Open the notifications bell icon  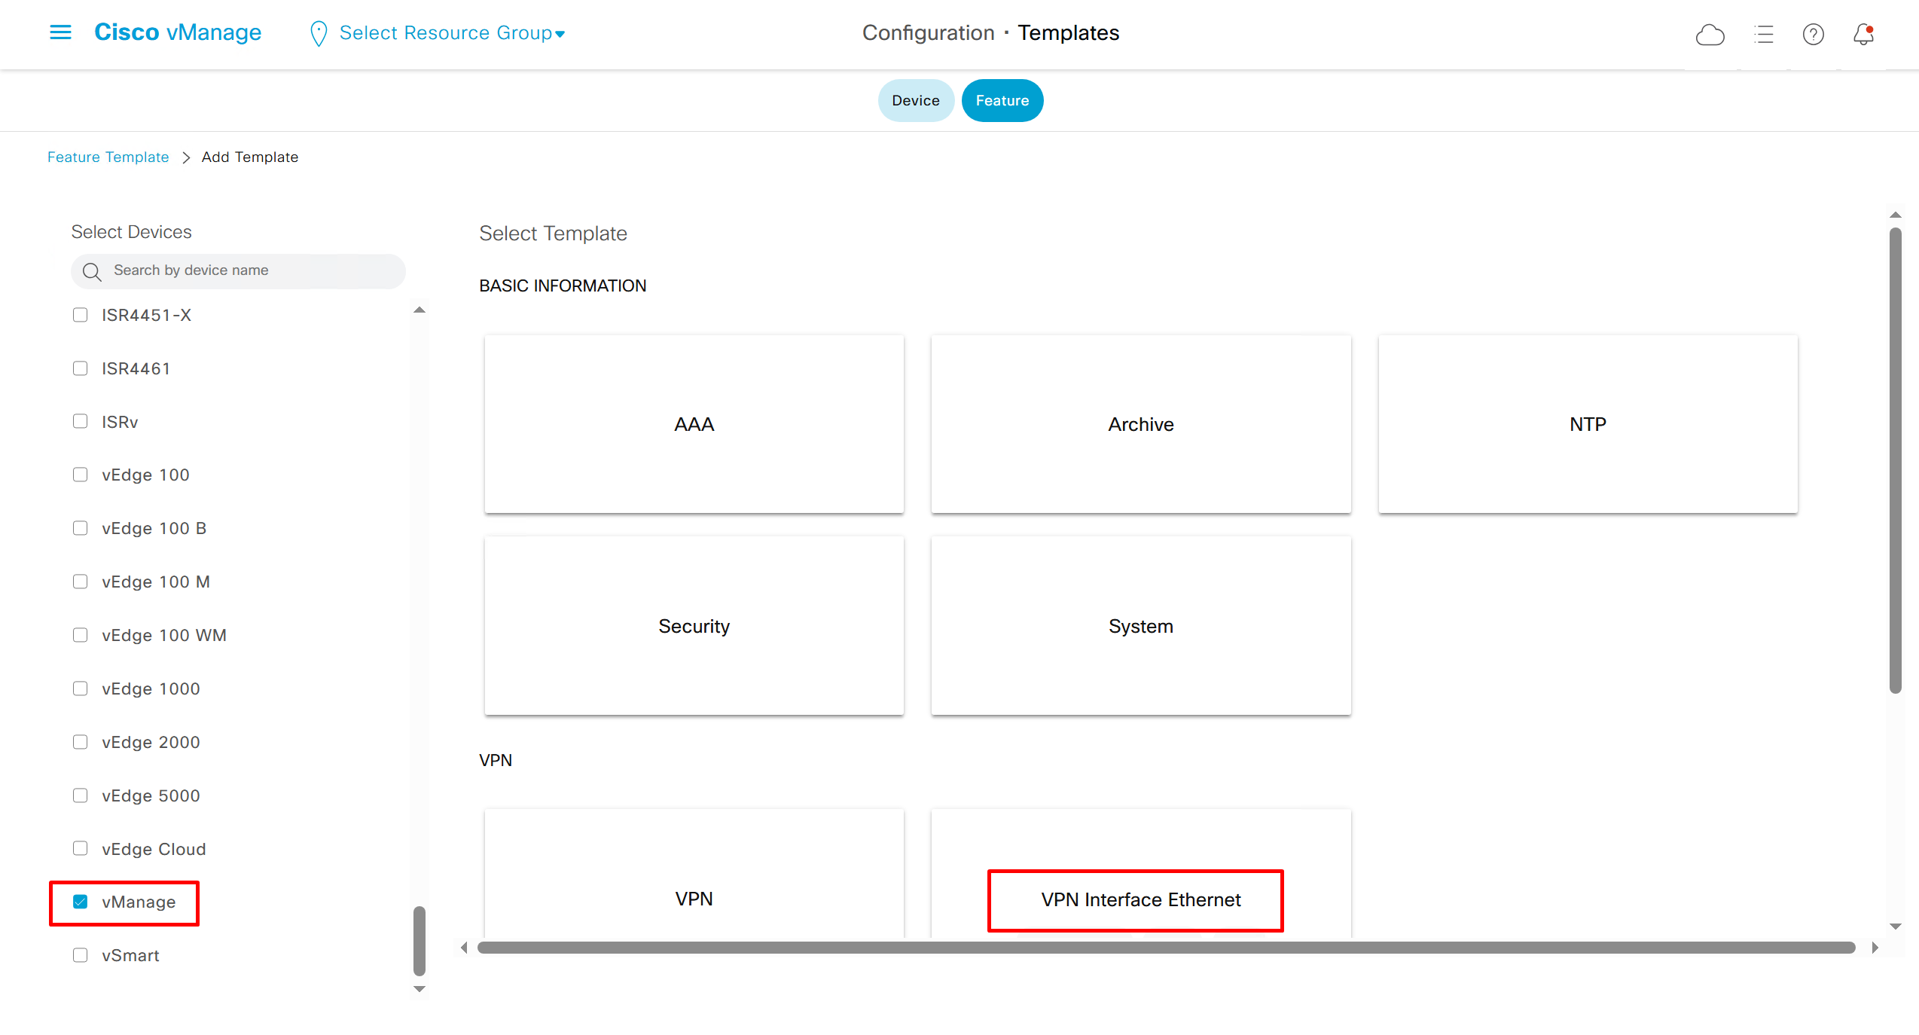coord(1863,35)
